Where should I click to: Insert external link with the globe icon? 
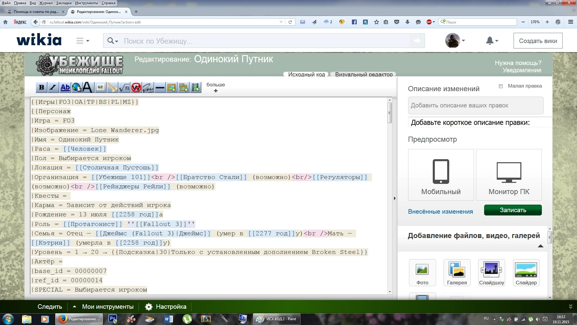tap(77, 88)
